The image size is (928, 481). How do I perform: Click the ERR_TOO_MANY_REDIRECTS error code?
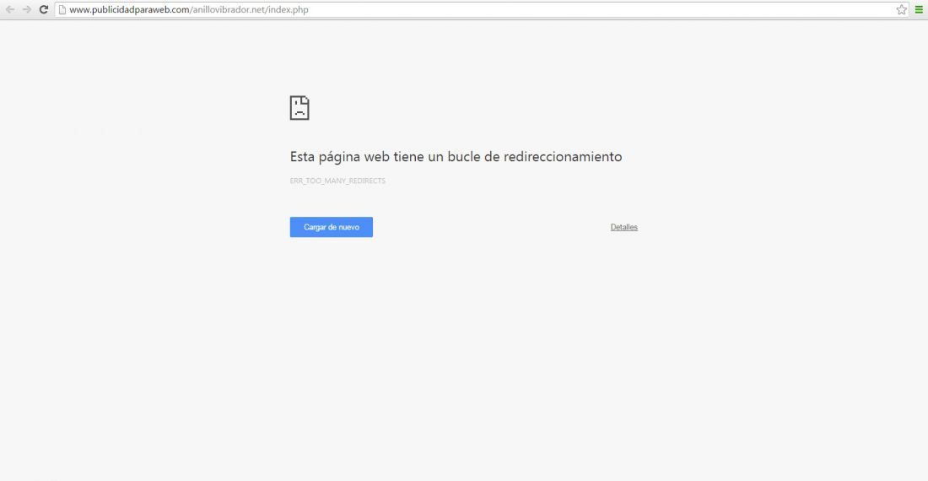pos(337,181)
